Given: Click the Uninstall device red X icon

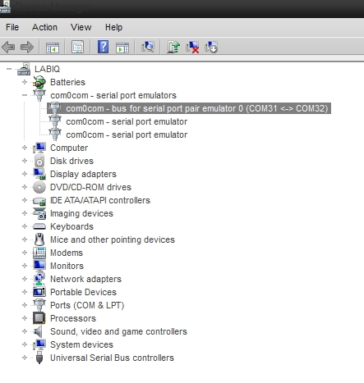Looking at the screenshot, I should pyautogui.click(x=192, y=47).
